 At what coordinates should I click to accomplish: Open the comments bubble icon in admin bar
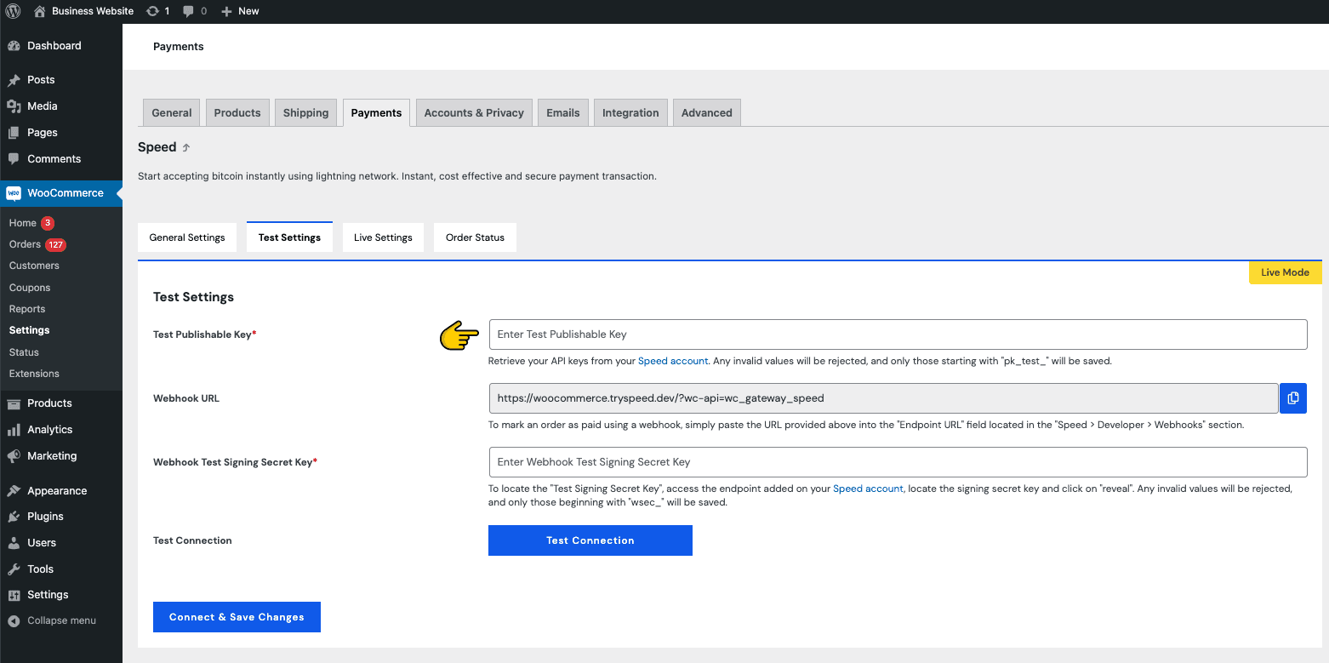[189, 11]
